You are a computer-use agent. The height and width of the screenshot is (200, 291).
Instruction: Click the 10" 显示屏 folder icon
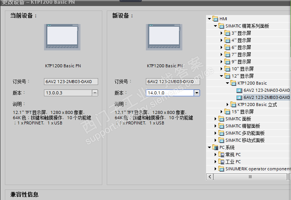tap(227, 69)
